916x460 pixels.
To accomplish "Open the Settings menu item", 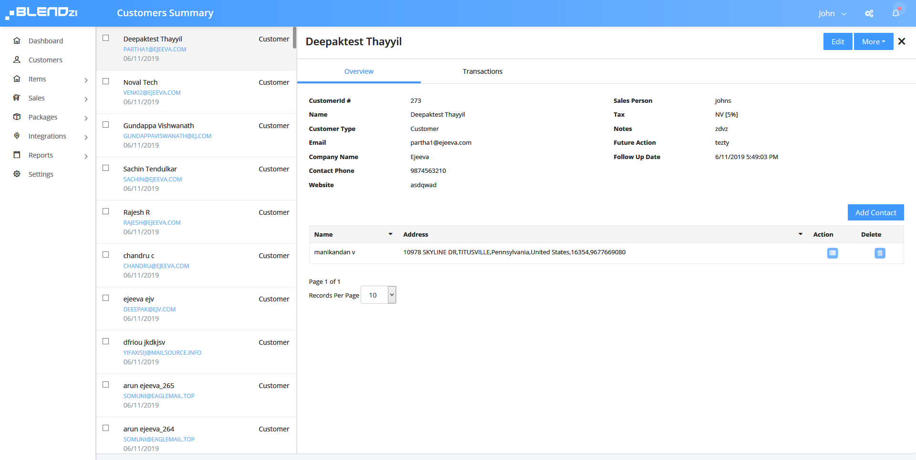I will [x=41, y=174].
